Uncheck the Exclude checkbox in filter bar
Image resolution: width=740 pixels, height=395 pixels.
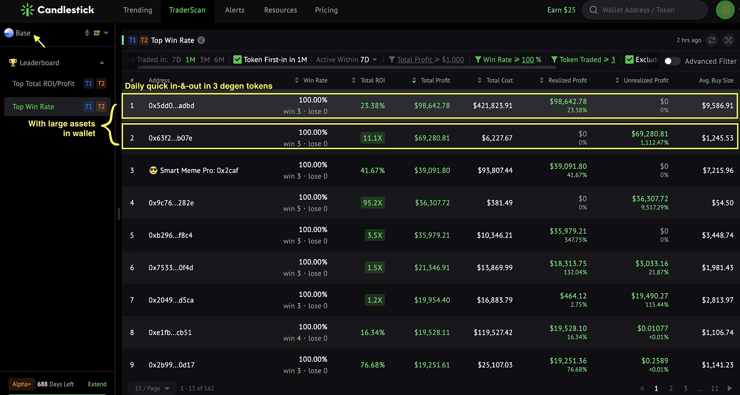629,60
